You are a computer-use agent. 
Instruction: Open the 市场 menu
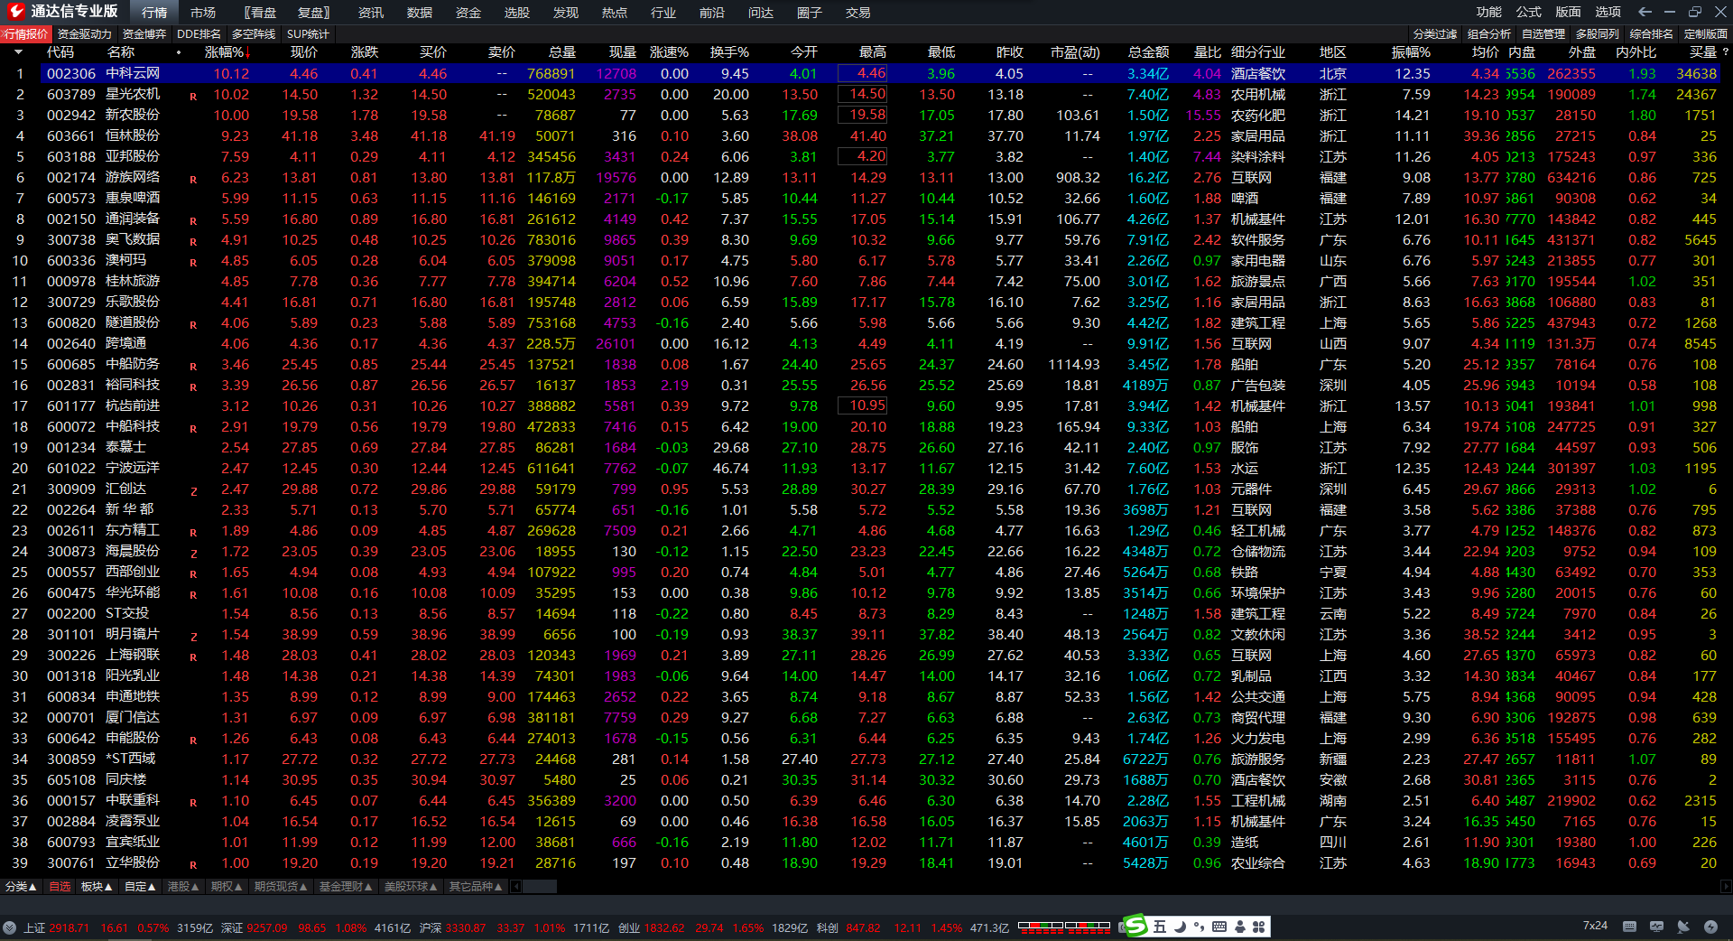(203, 13)
